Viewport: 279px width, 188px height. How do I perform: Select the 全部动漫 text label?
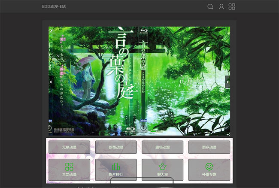click(69, 175)
